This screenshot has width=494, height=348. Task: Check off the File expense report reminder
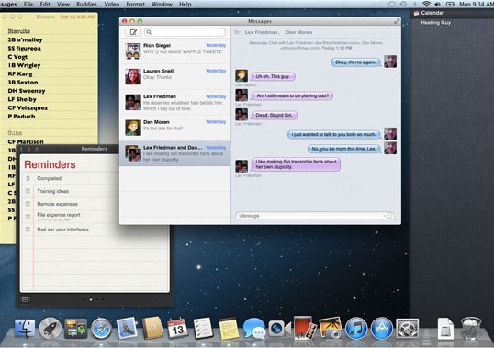pos(28,217)
